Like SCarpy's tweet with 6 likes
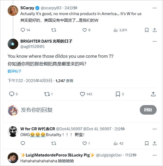 85,30
